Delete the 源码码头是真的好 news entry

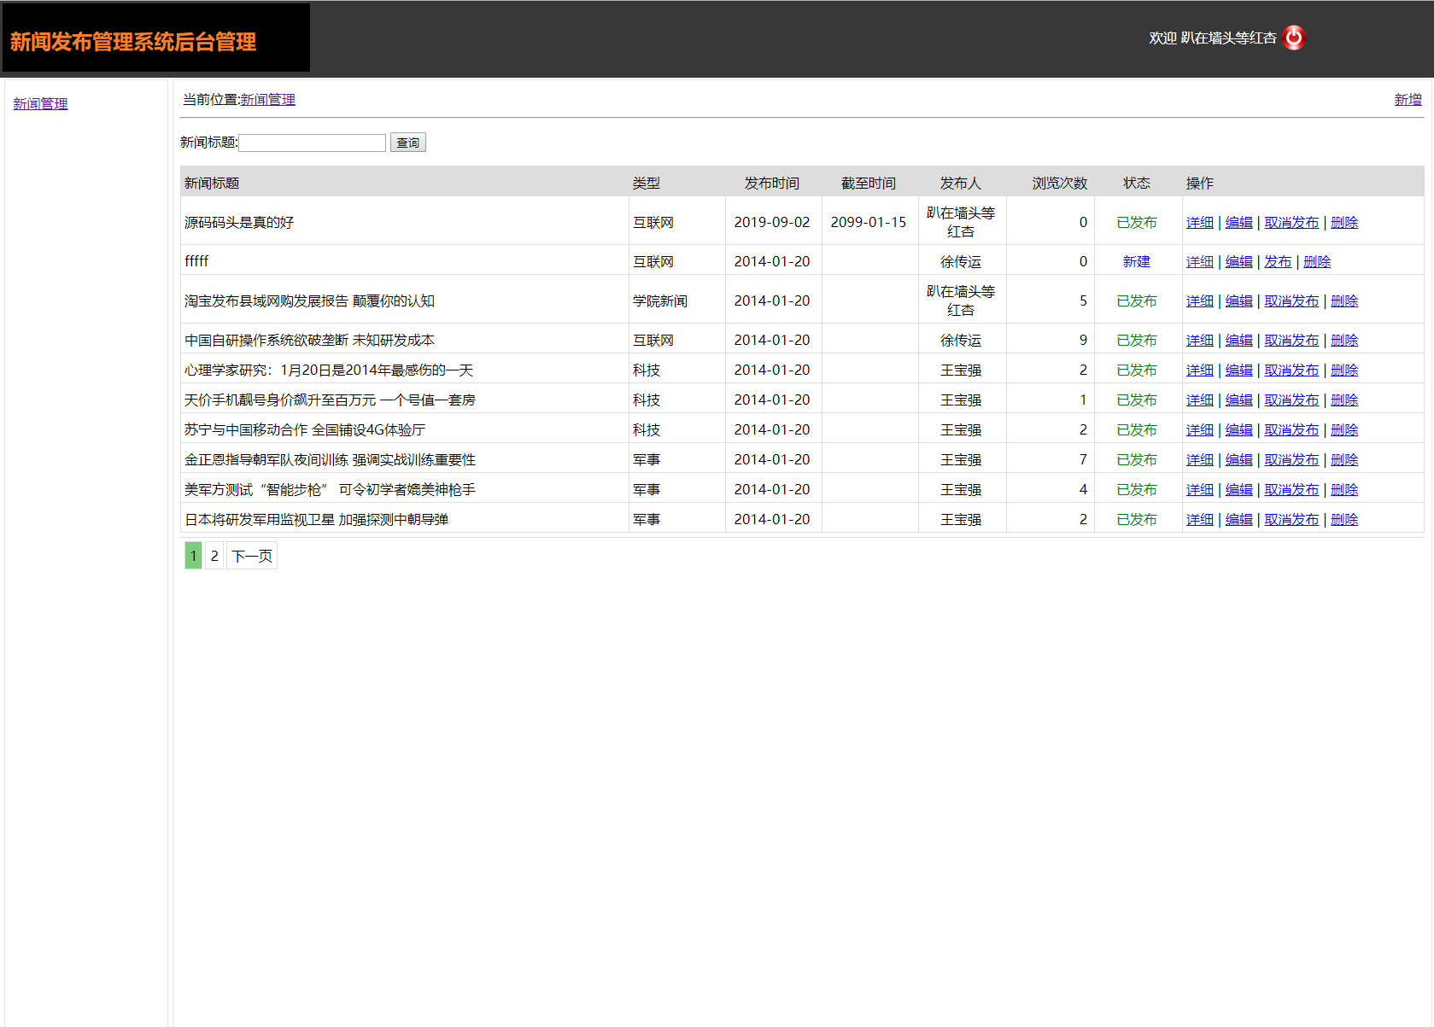1343,222
